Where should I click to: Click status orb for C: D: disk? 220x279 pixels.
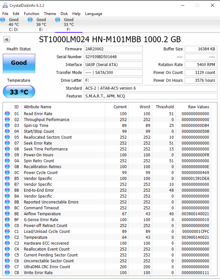pos(3,20)
